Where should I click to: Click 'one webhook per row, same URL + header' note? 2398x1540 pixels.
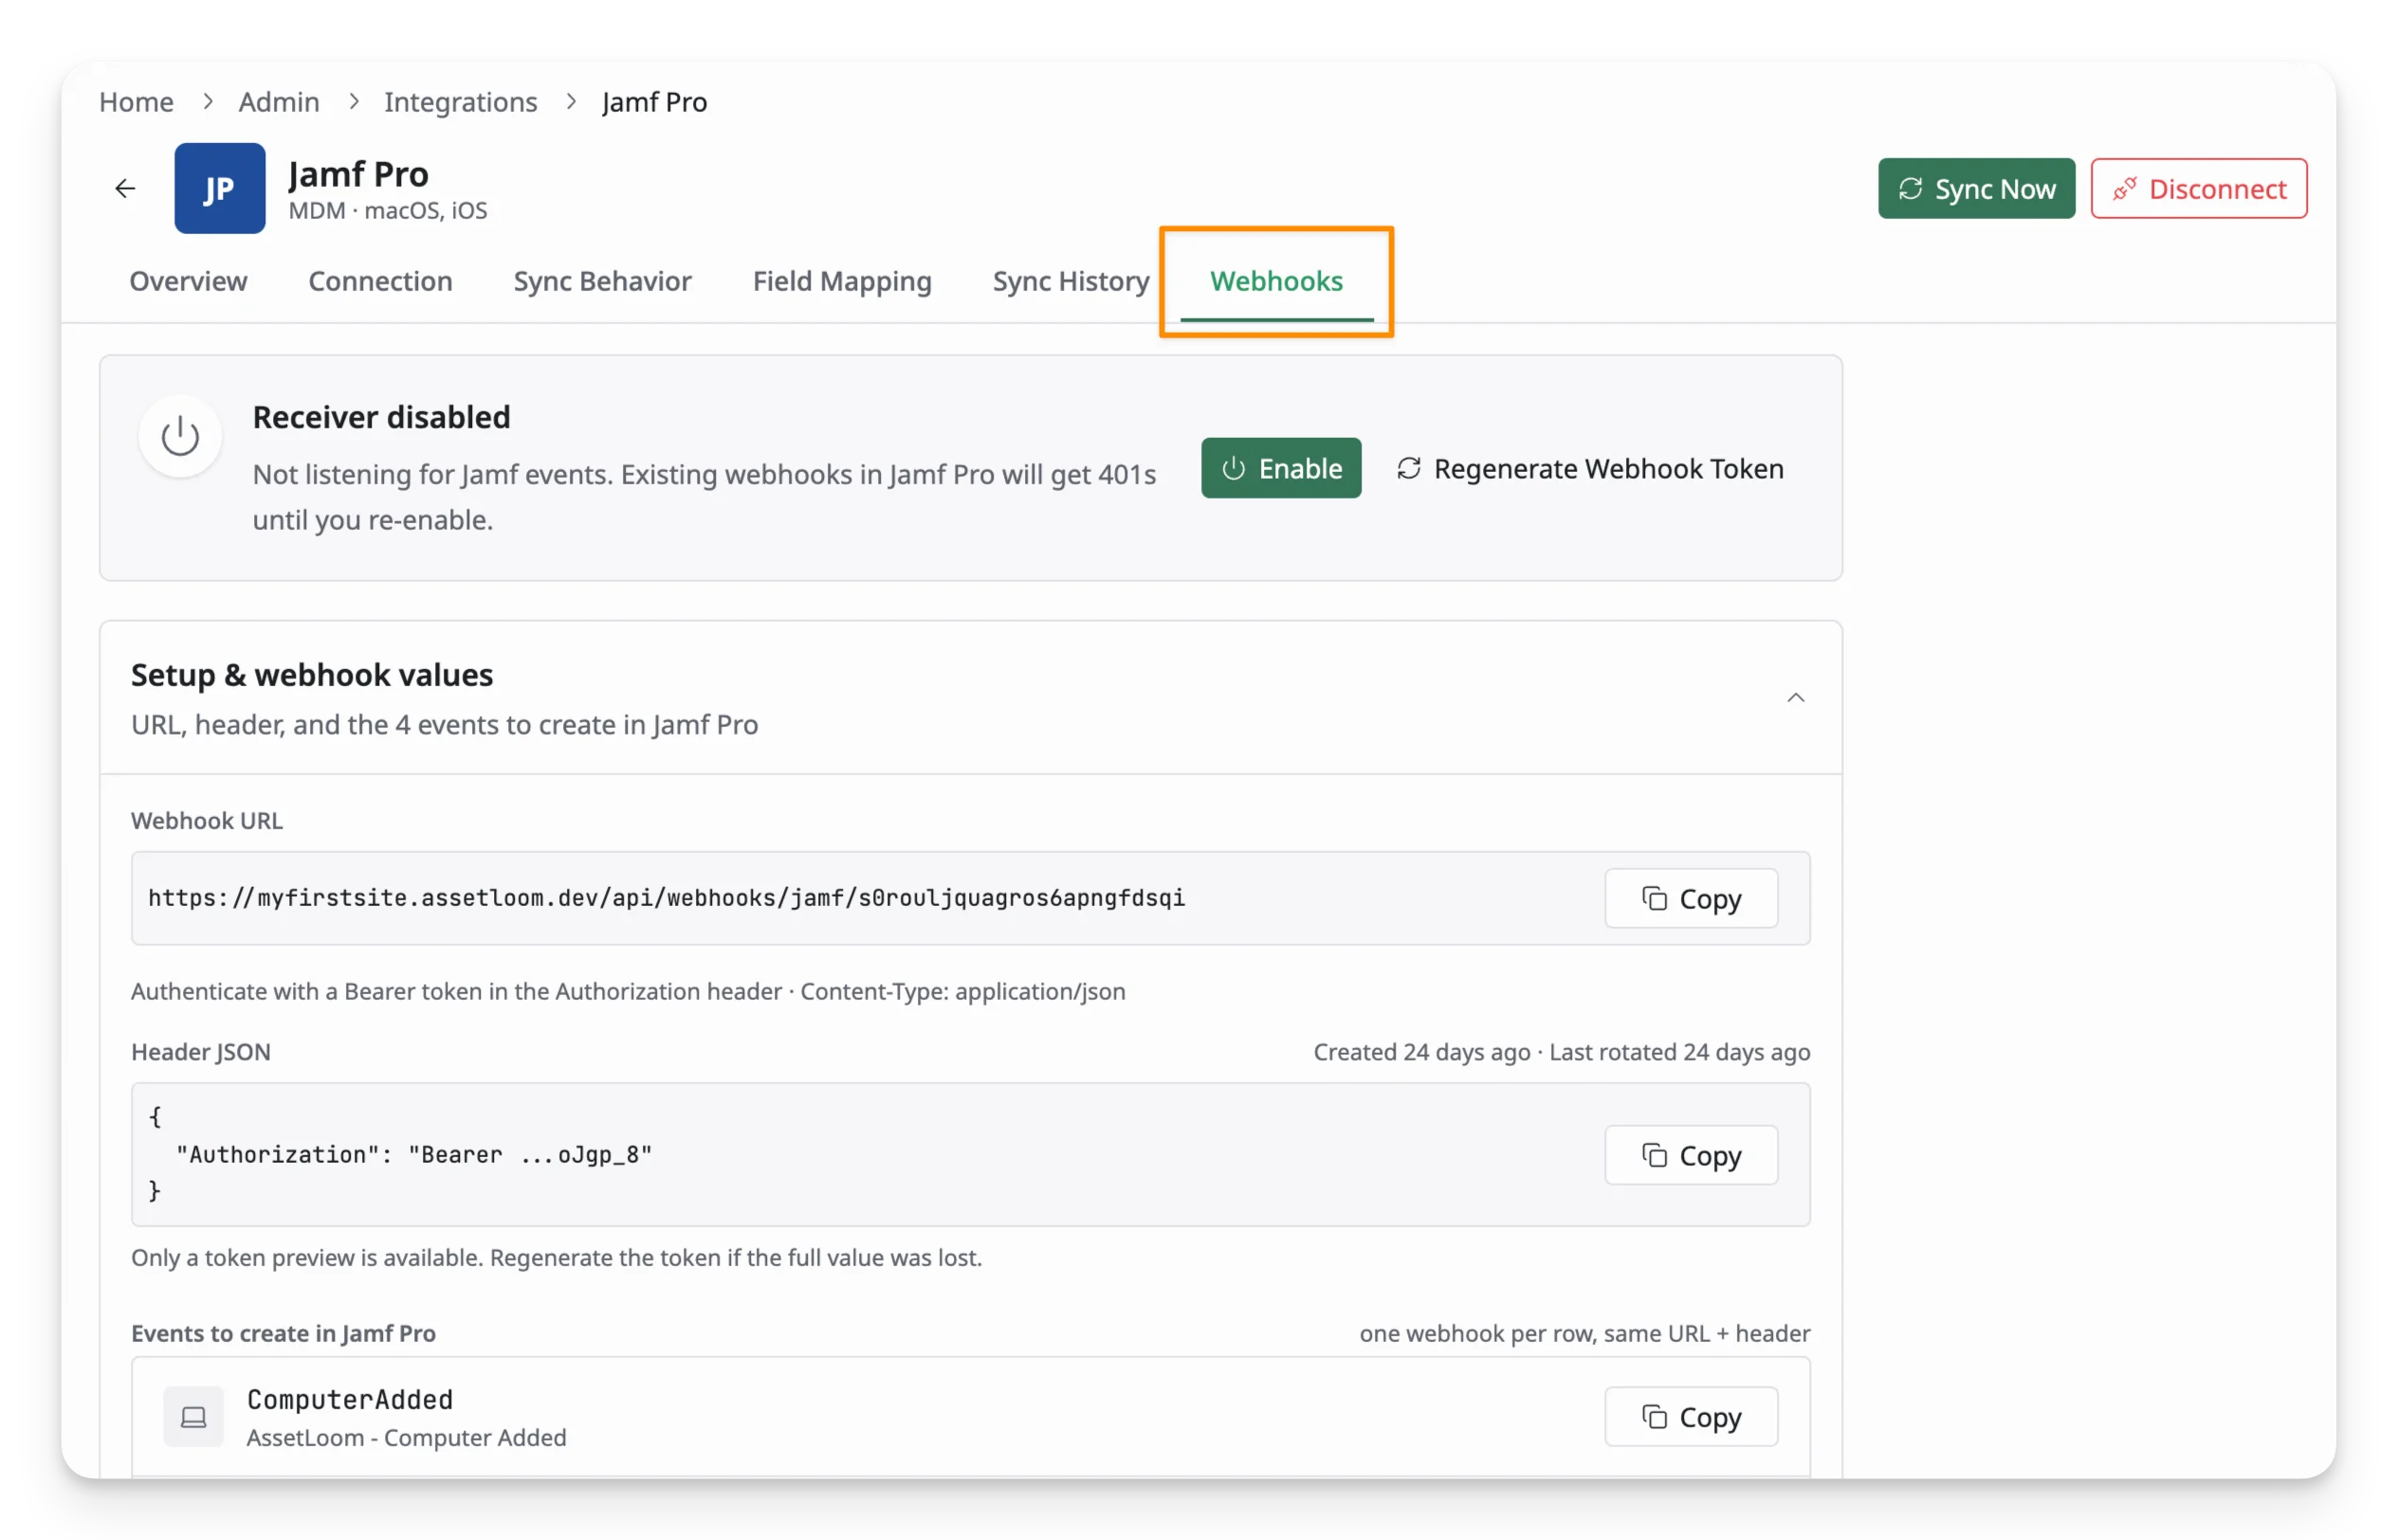coord(1584,1333)
